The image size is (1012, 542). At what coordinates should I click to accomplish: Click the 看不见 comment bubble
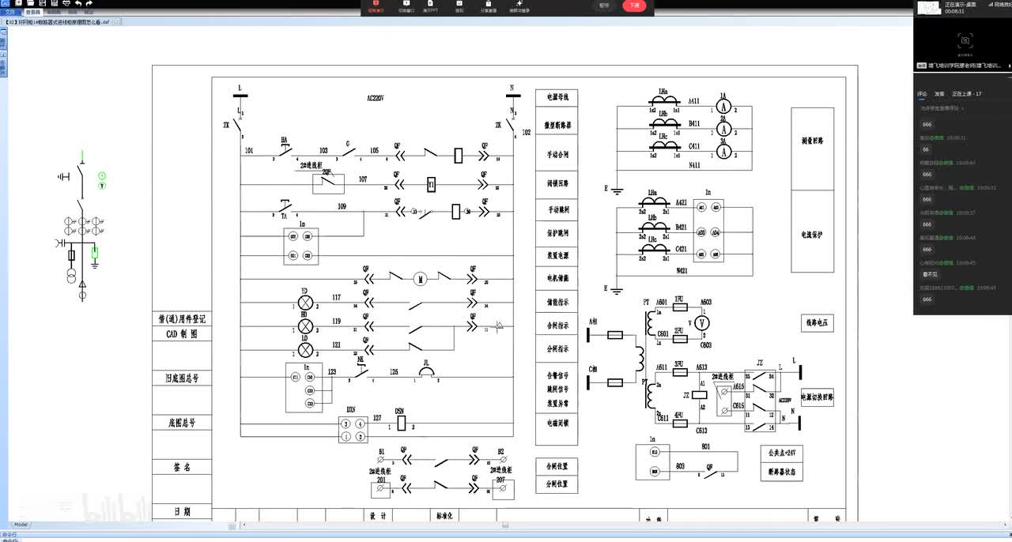tap(930, 274)
